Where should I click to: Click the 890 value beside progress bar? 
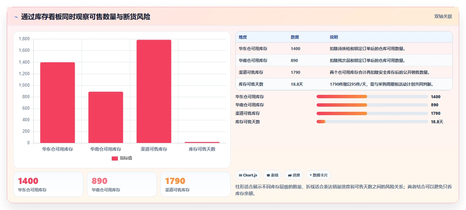coord(435,105)
